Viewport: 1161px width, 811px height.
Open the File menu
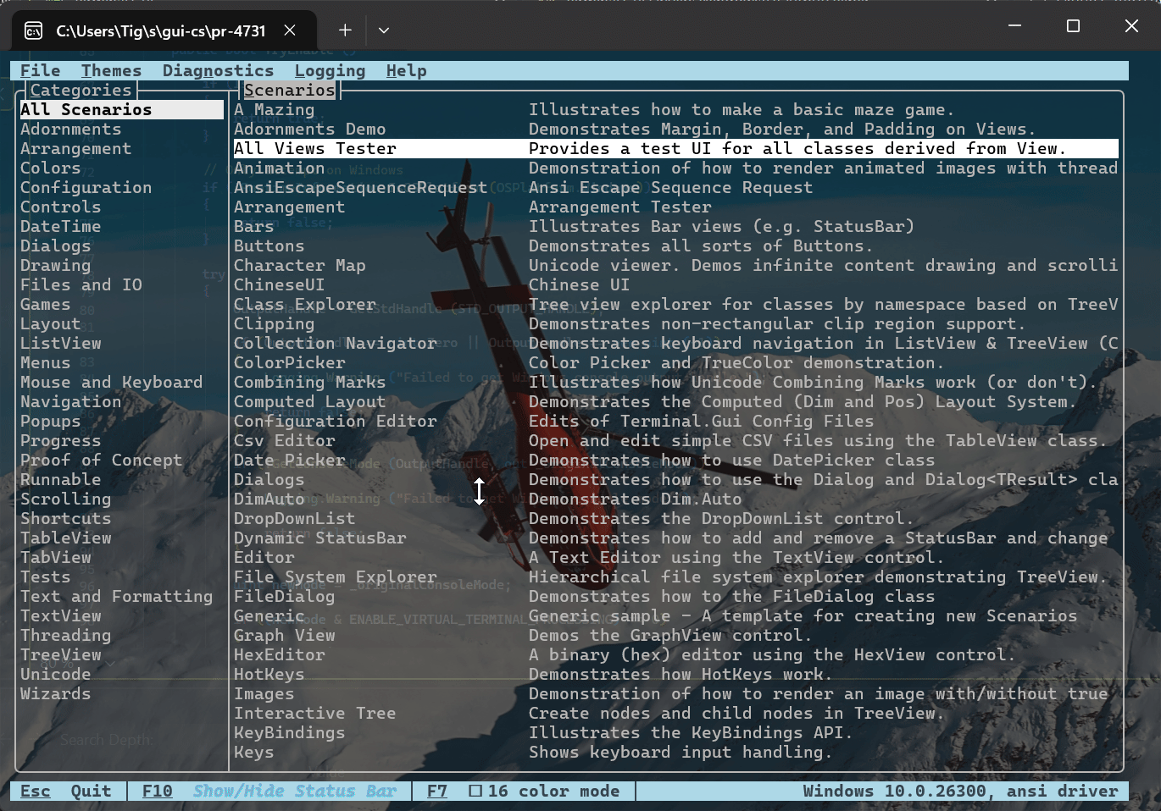pyautogui.click(x=40, y=71)
